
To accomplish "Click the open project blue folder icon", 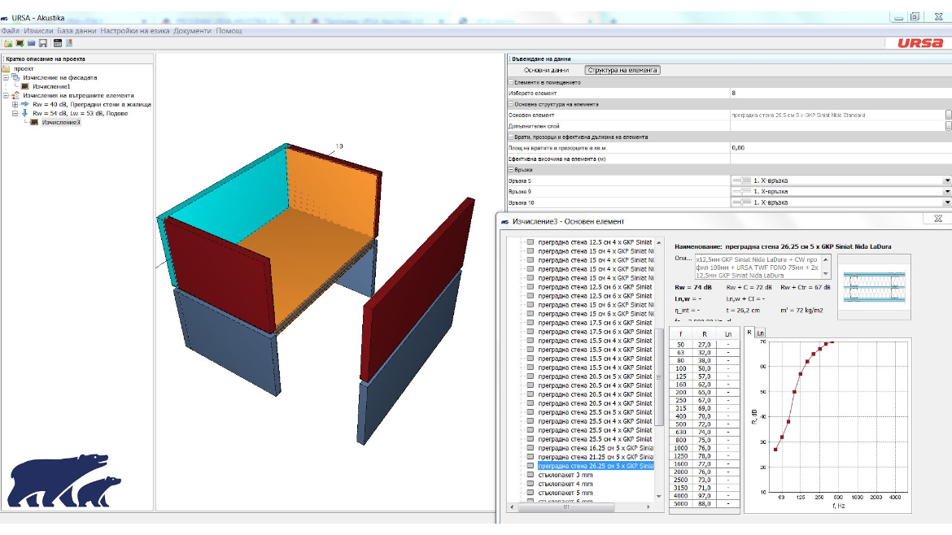I will (x=31, y=43).
